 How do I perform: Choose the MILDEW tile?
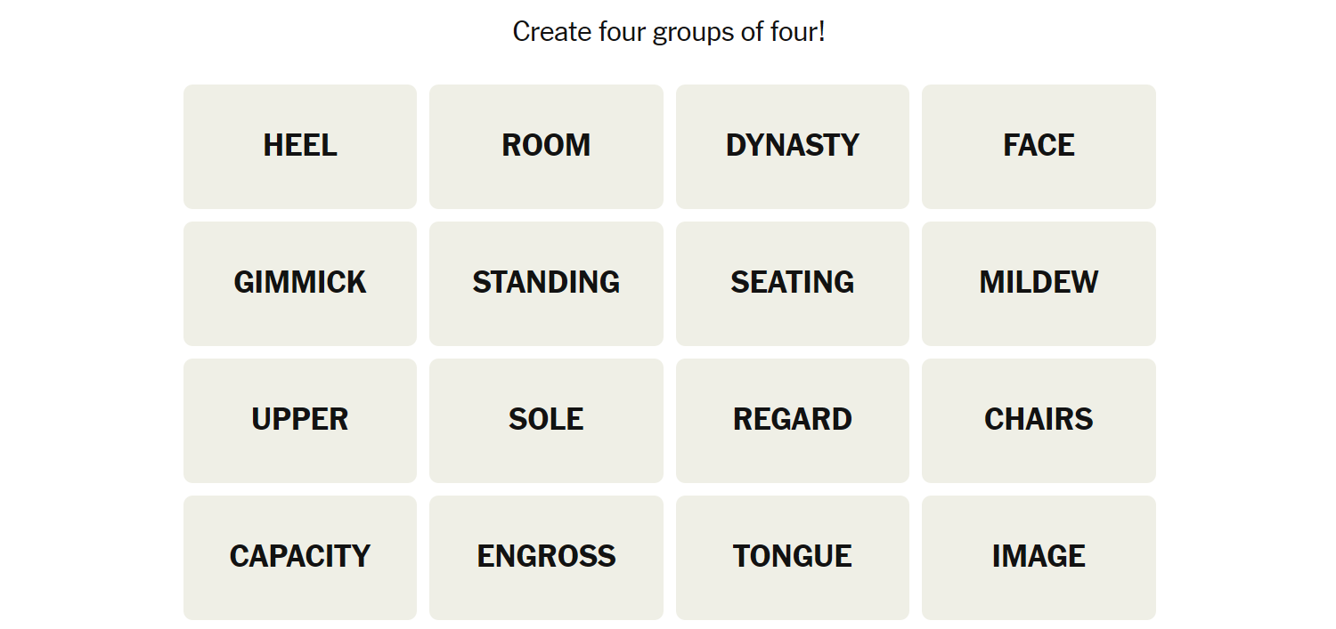[1039, 284]
